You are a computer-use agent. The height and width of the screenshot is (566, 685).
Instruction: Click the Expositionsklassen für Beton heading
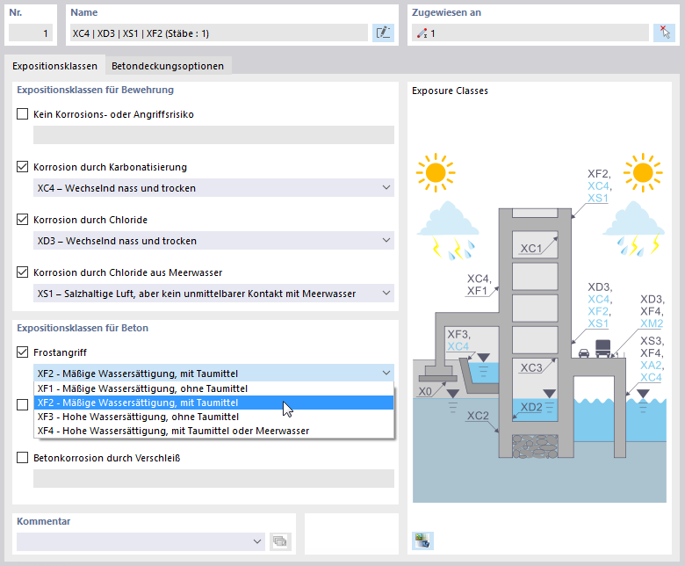[x=83, y=328]
